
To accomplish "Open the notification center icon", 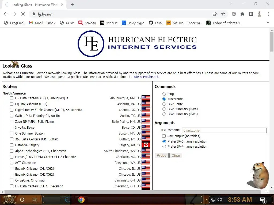I will 263,200.
